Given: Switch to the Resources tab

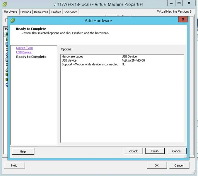Looking at the screenshot, I should (x=41, y=12).
